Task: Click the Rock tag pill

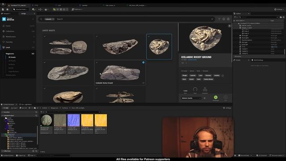Action: [x=184, y=79]
